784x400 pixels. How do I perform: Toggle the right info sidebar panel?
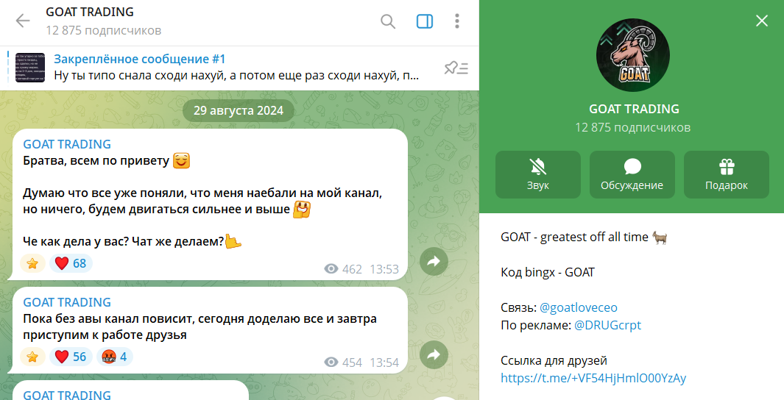click(425, 21)
